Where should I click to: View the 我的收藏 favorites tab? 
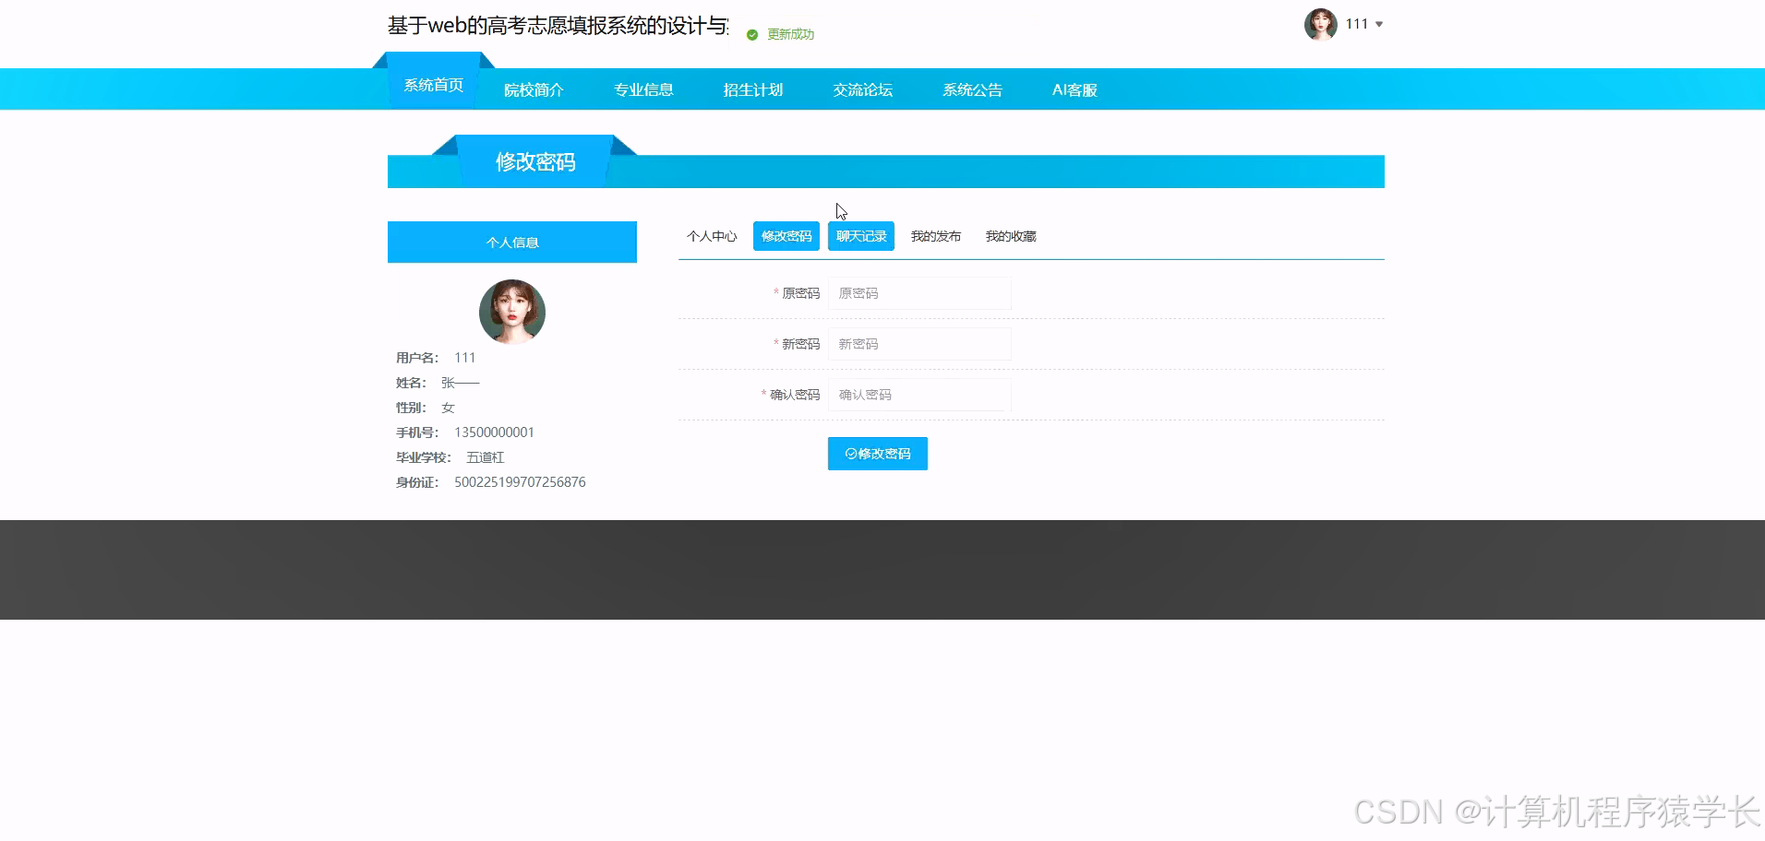pyautogui.click(x=1011, y=236)
